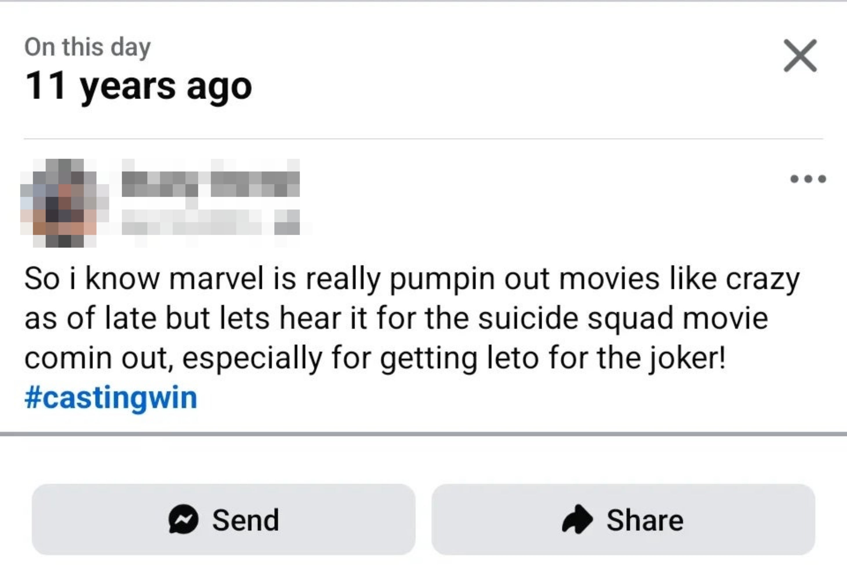Image resolution: width=847 pixels, height=579 pixels.
Task: Click the blurred poster name
Action: click(210, 184)
